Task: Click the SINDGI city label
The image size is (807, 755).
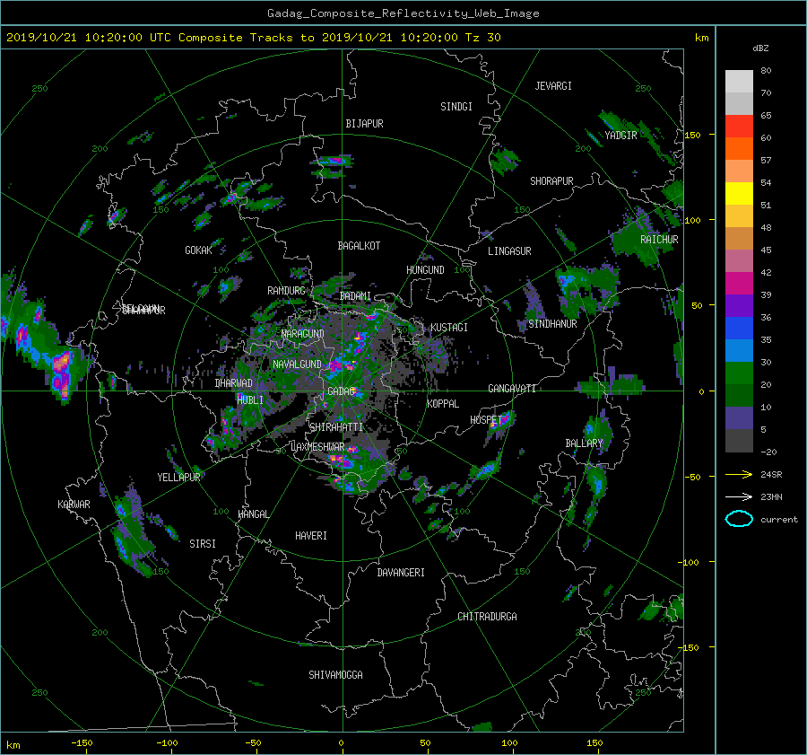Action: pyautogui.click(x=456, y=107)
